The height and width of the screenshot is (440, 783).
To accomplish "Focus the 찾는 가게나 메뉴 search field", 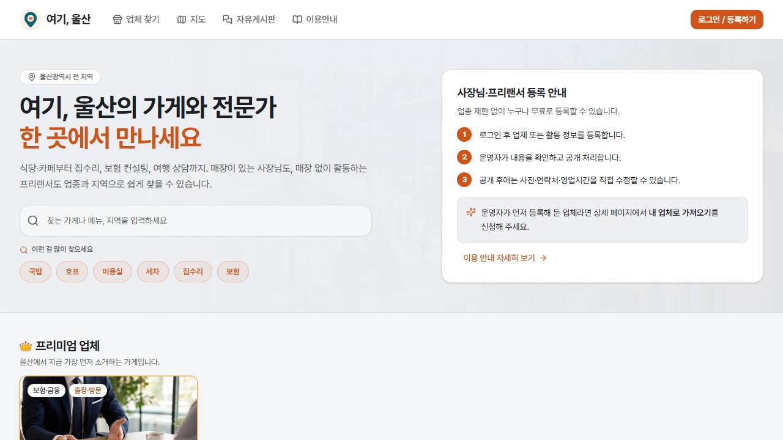I will click(x=196, y=221).
